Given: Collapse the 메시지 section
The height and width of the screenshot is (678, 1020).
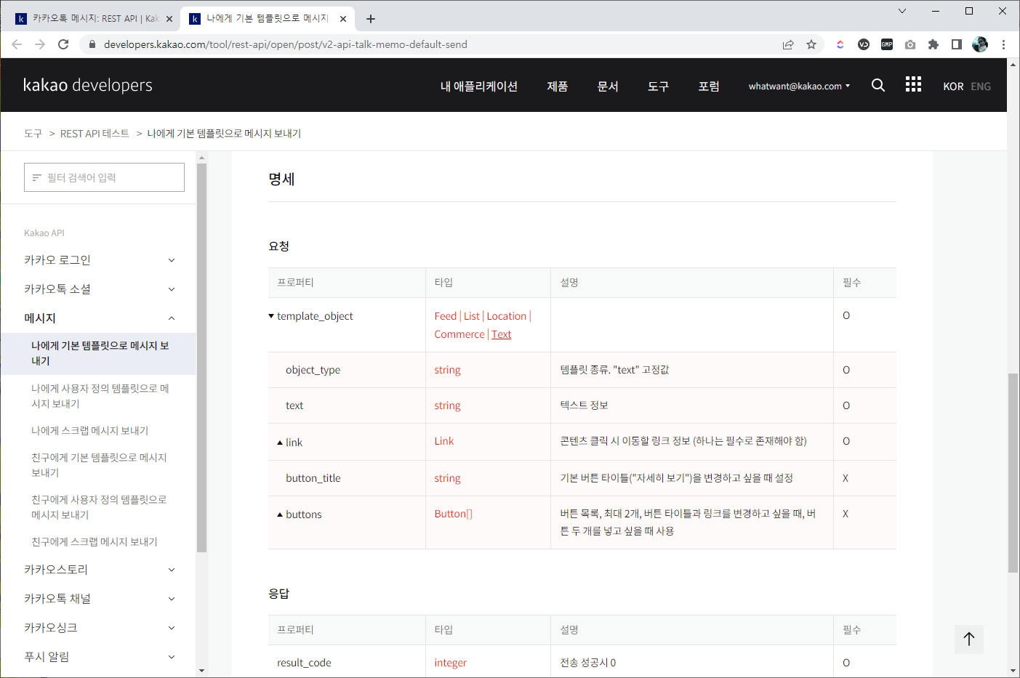Looking at the screenshot, I should coord(100,318).
